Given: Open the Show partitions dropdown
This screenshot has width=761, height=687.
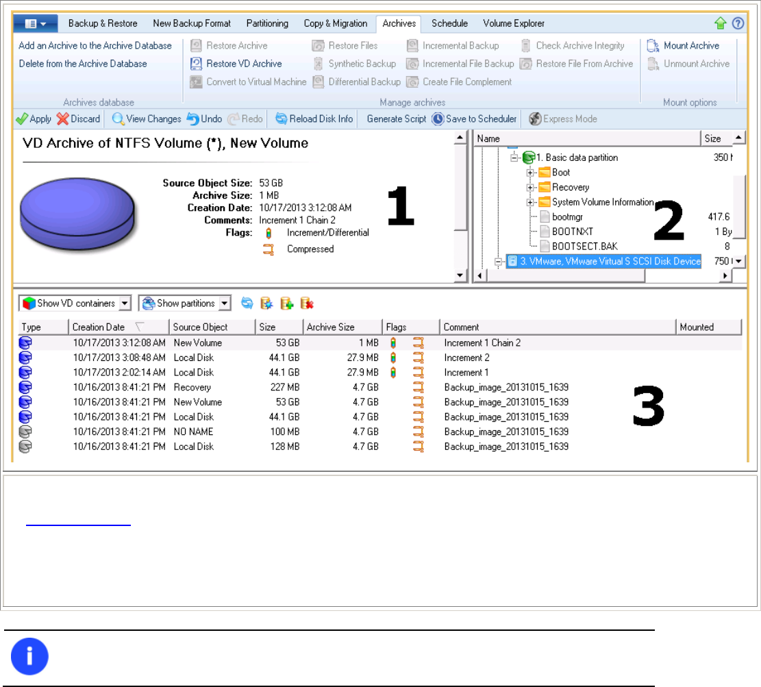Looking at the screenshot, I should pos(224,303).
